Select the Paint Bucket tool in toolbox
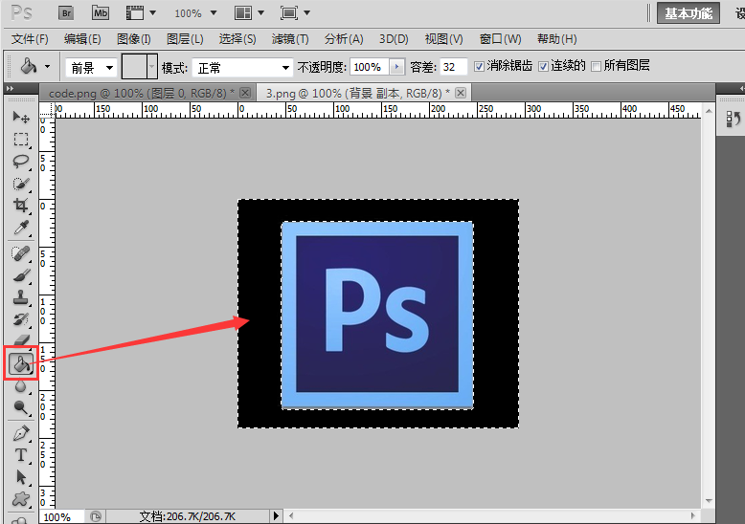Screen dimensions: 745x524 pos(21,364)
